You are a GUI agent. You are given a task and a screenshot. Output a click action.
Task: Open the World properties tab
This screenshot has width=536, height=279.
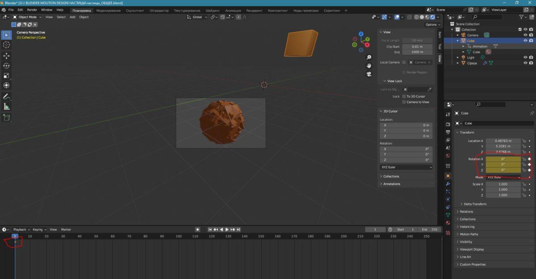(448, 156)
